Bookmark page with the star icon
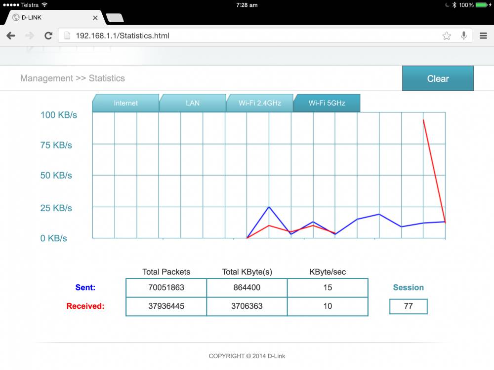 (x=447, y=36)
